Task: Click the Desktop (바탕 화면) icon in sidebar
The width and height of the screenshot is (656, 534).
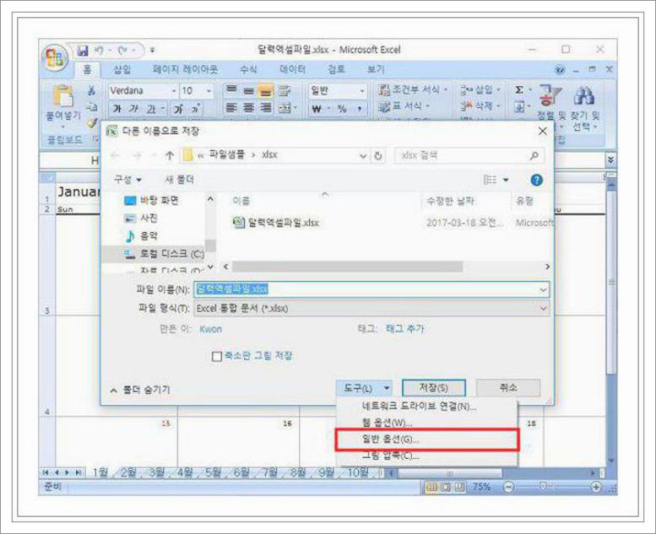Action: 130,201
